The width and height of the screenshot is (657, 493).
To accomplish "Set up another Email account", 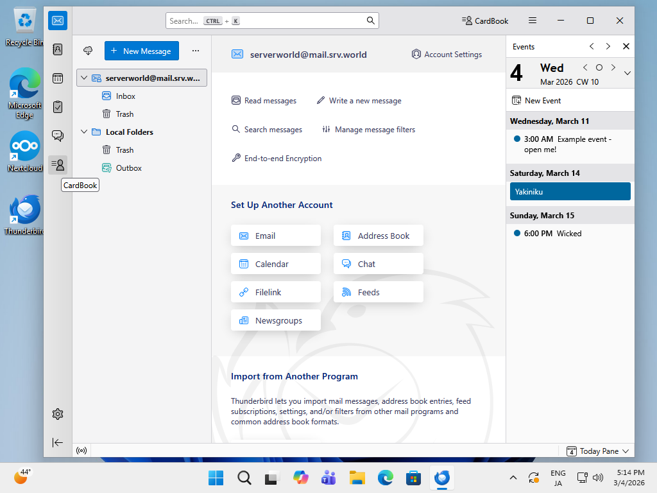I will coord(276,236).
